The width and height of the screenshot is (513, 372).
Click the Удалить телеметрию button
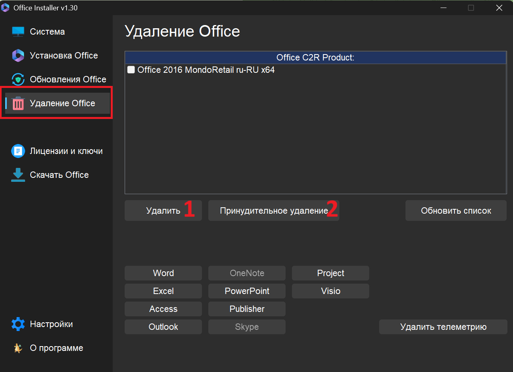click(x=443, y=327)
